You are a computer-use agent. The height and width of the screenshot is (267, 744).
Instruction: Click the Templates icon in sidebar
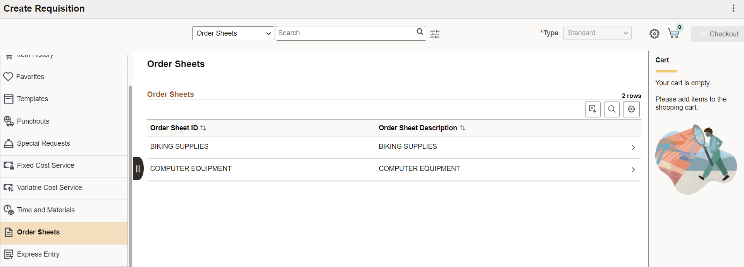pyautogui.click(x=9, y=99)
